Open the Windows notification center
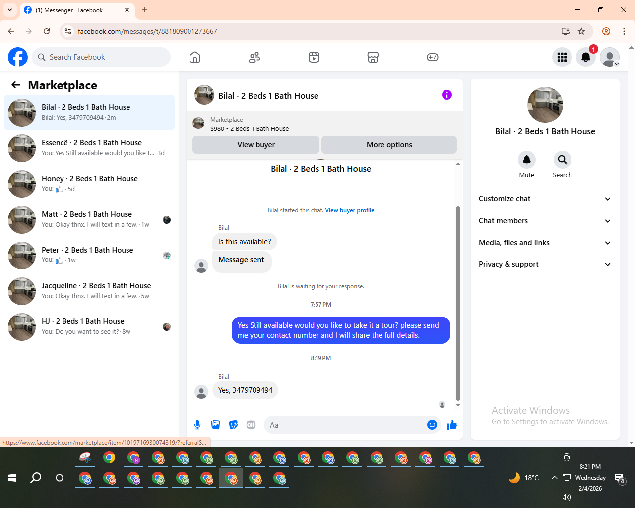 (620, 478)
